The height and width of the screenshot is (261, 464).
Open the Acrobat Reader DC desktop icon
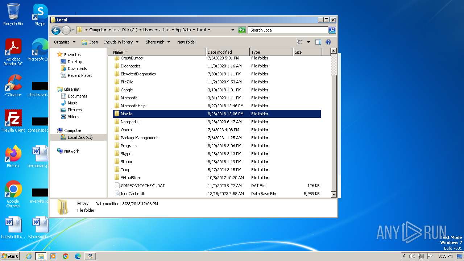[x=13, y=53]
